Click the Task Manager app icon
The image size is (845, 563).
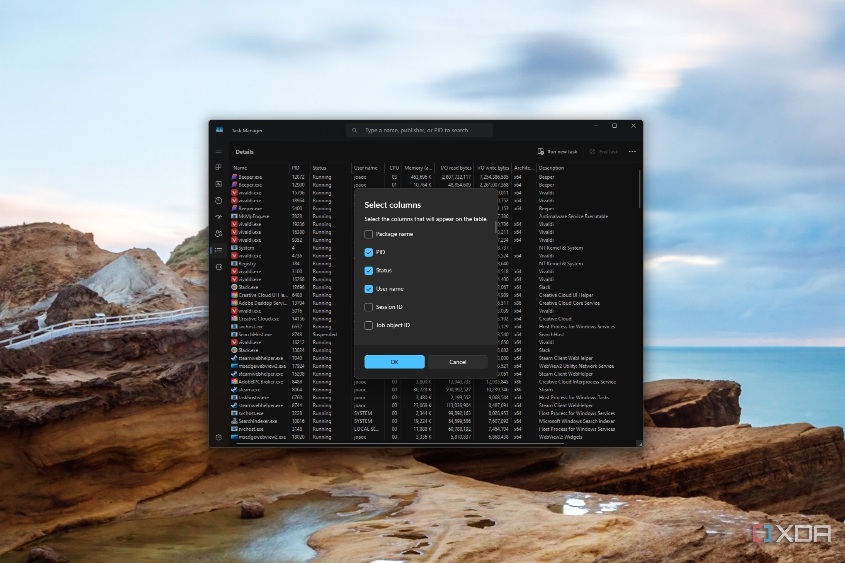pos(219,130)
